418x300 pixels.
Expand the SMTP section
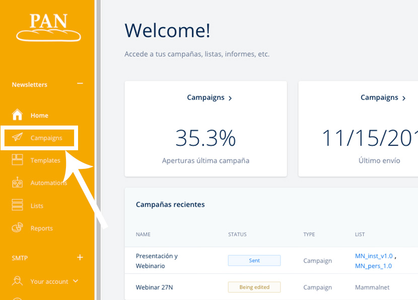click(x=80, y=258)
